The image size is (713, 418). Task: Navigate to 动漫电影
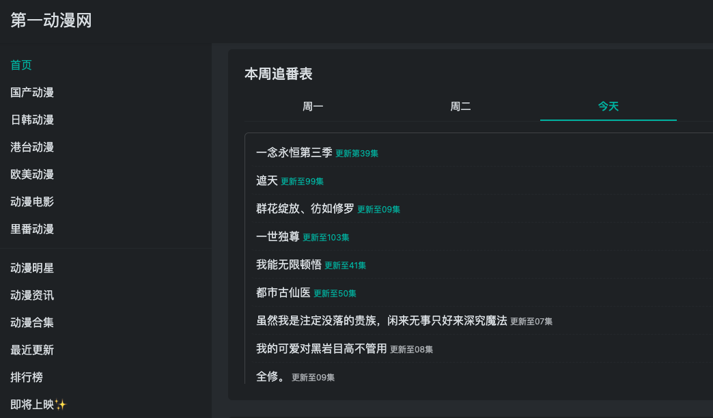[x=32, y=202]
